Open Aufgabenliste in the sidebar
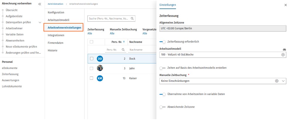The height and width of the screenshot is (123, 296). (14, 16)
